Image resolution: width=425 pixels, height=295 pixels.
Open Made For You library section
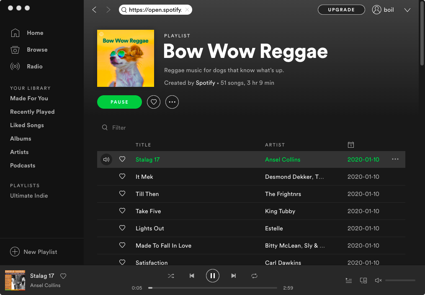coord(29,98)
